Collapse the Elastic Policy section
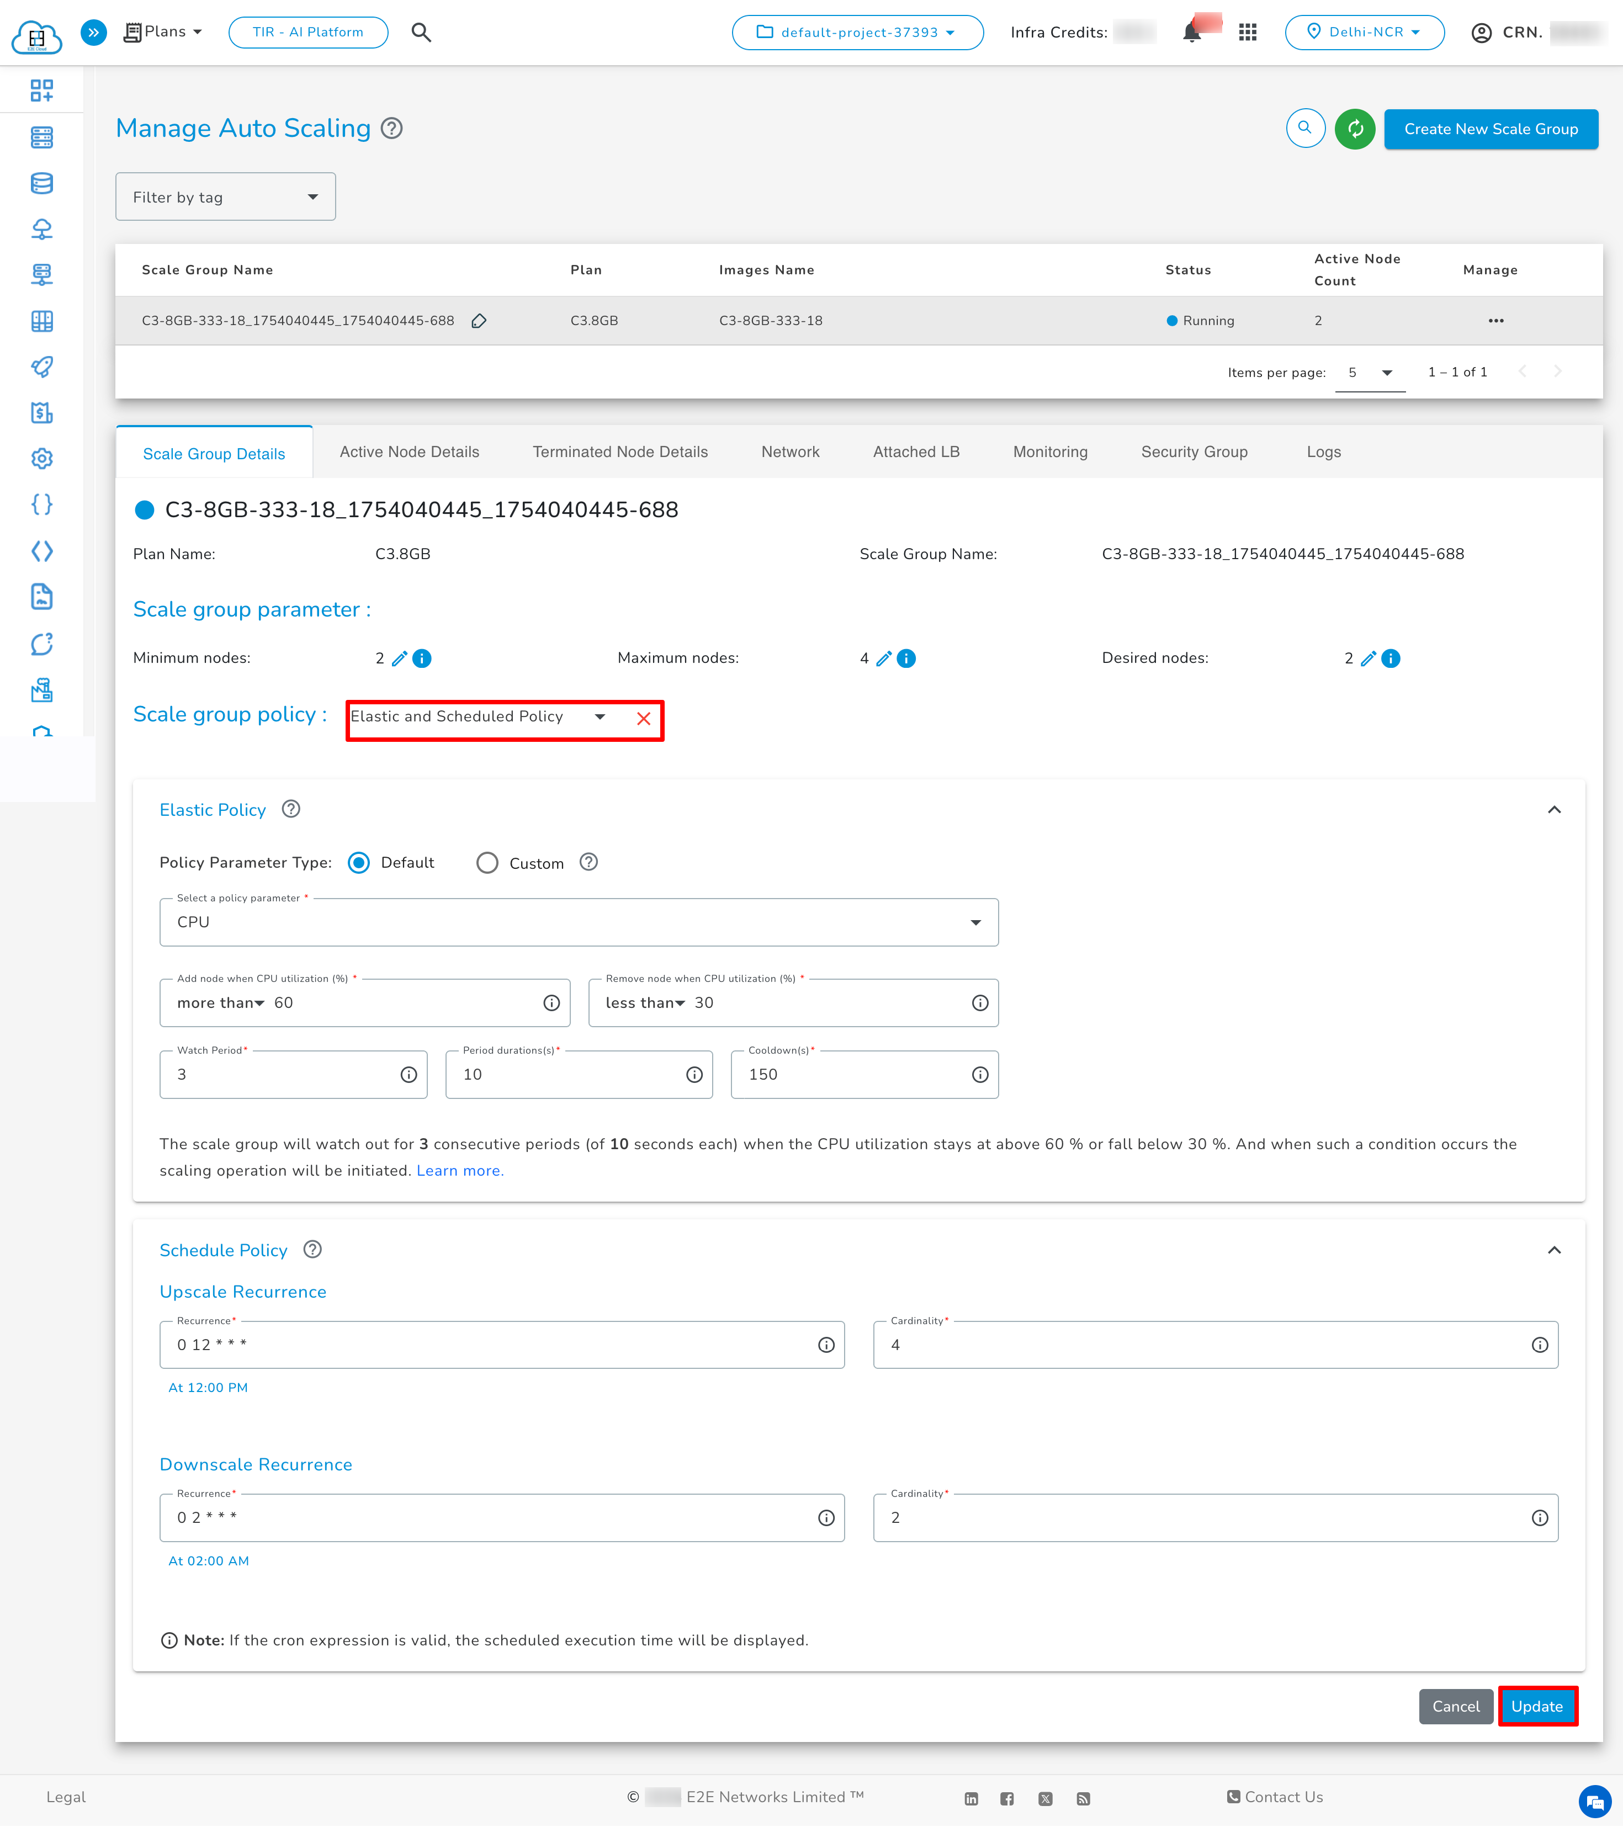The width and height of the screenshot is (1623, 1827). click(x=1555, y=810)
